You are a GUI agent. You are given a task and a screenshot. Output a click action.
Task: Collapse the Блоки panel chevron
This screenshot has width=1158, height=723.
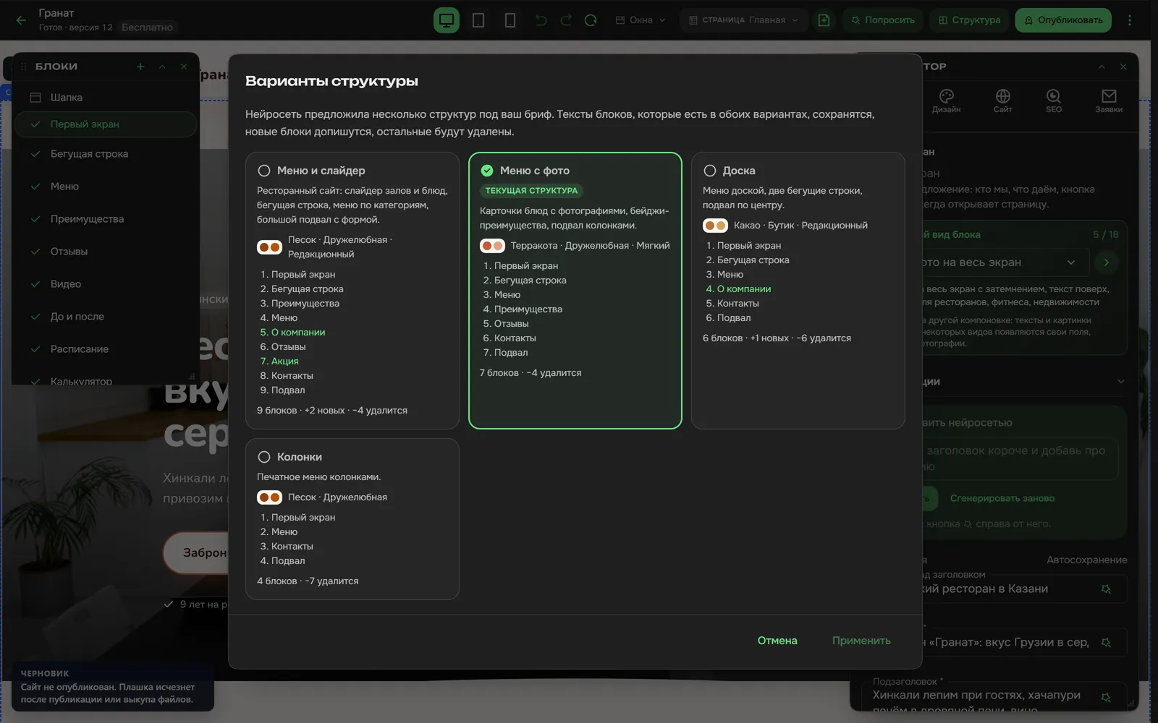[162, 67]
